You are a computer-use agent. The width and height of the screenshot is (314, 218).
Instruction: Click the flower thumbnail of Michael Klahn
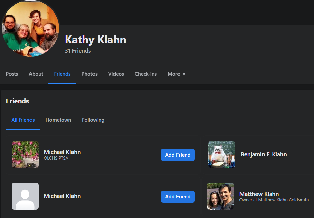tap(25, 154)
